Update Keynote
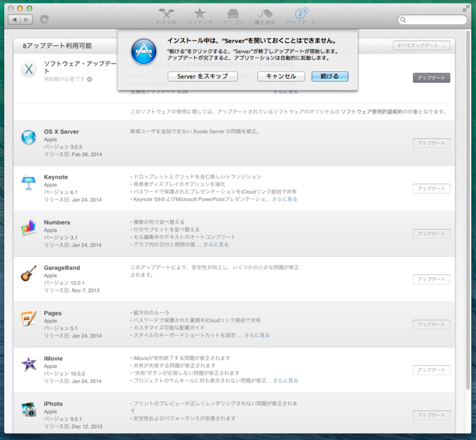476x440 pixels. tap(431, 189)
